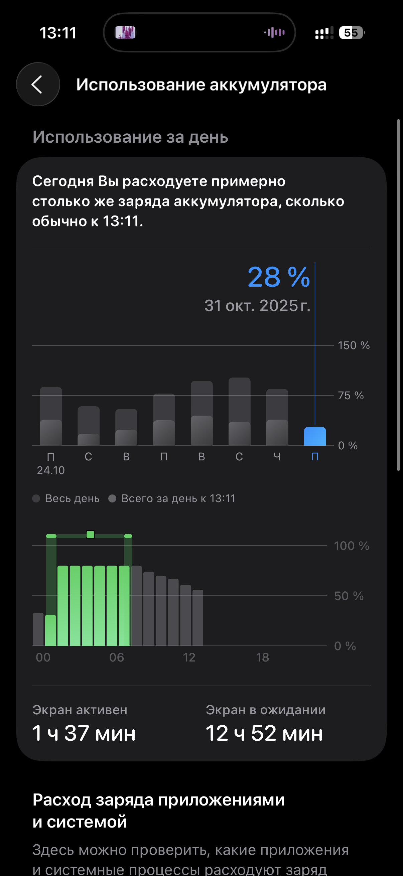Select the Friday 24.10 usage bar
The width and height of the screenshot is (403, 876).
[x=51, y=416]
